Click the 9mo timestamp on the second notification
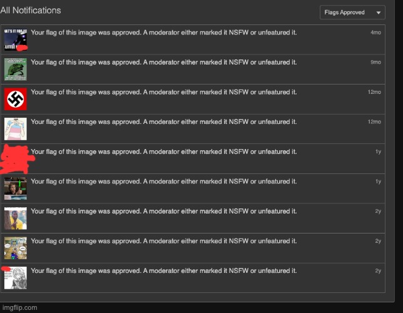This screenshot has width=403, height=313. [x=375, y=63]
